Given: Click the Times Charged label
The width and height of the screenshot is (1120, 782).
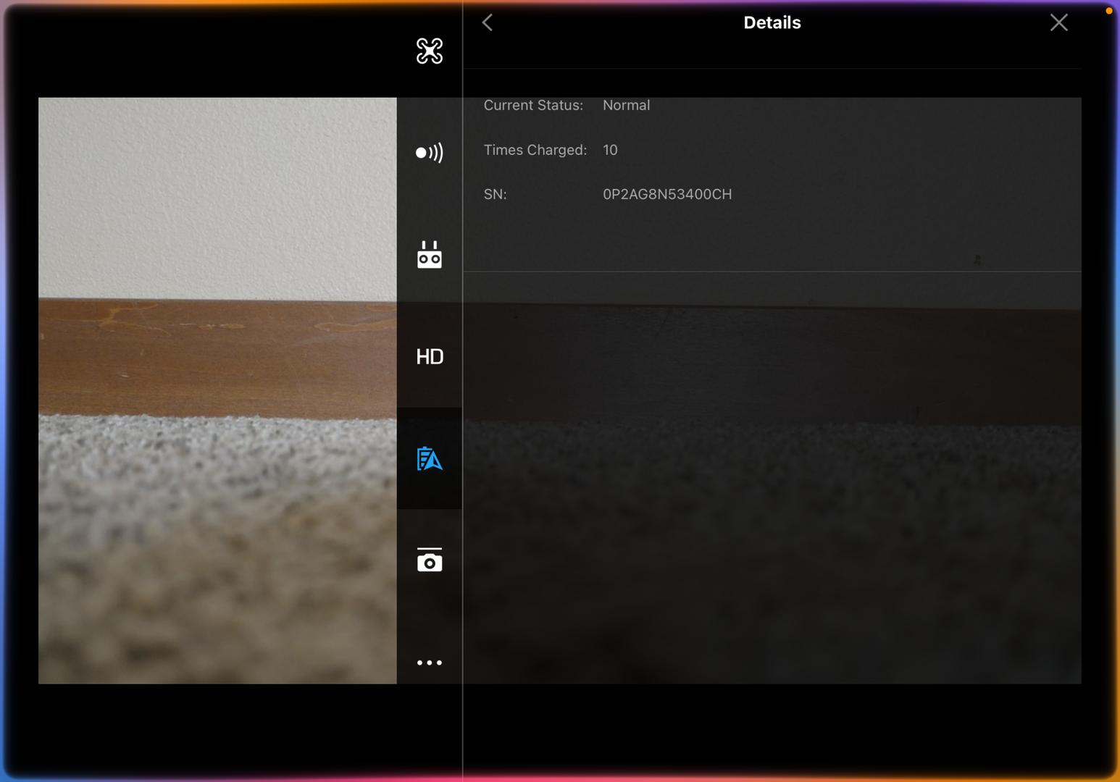Looking at the screenshot, I should pyautogui.click(x=535, y=150).
